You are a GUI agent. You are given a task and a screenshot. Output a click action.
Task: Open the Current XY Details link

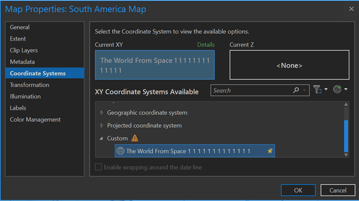point(206,45)
